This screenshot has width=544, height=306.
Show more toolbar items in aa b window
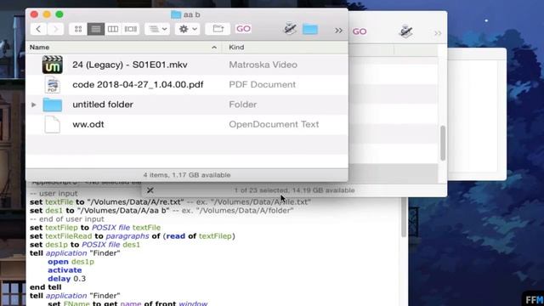[338, 31]
